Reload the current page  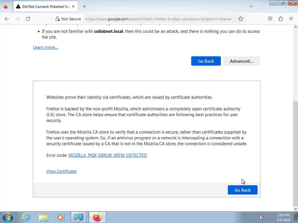[28, 19]
